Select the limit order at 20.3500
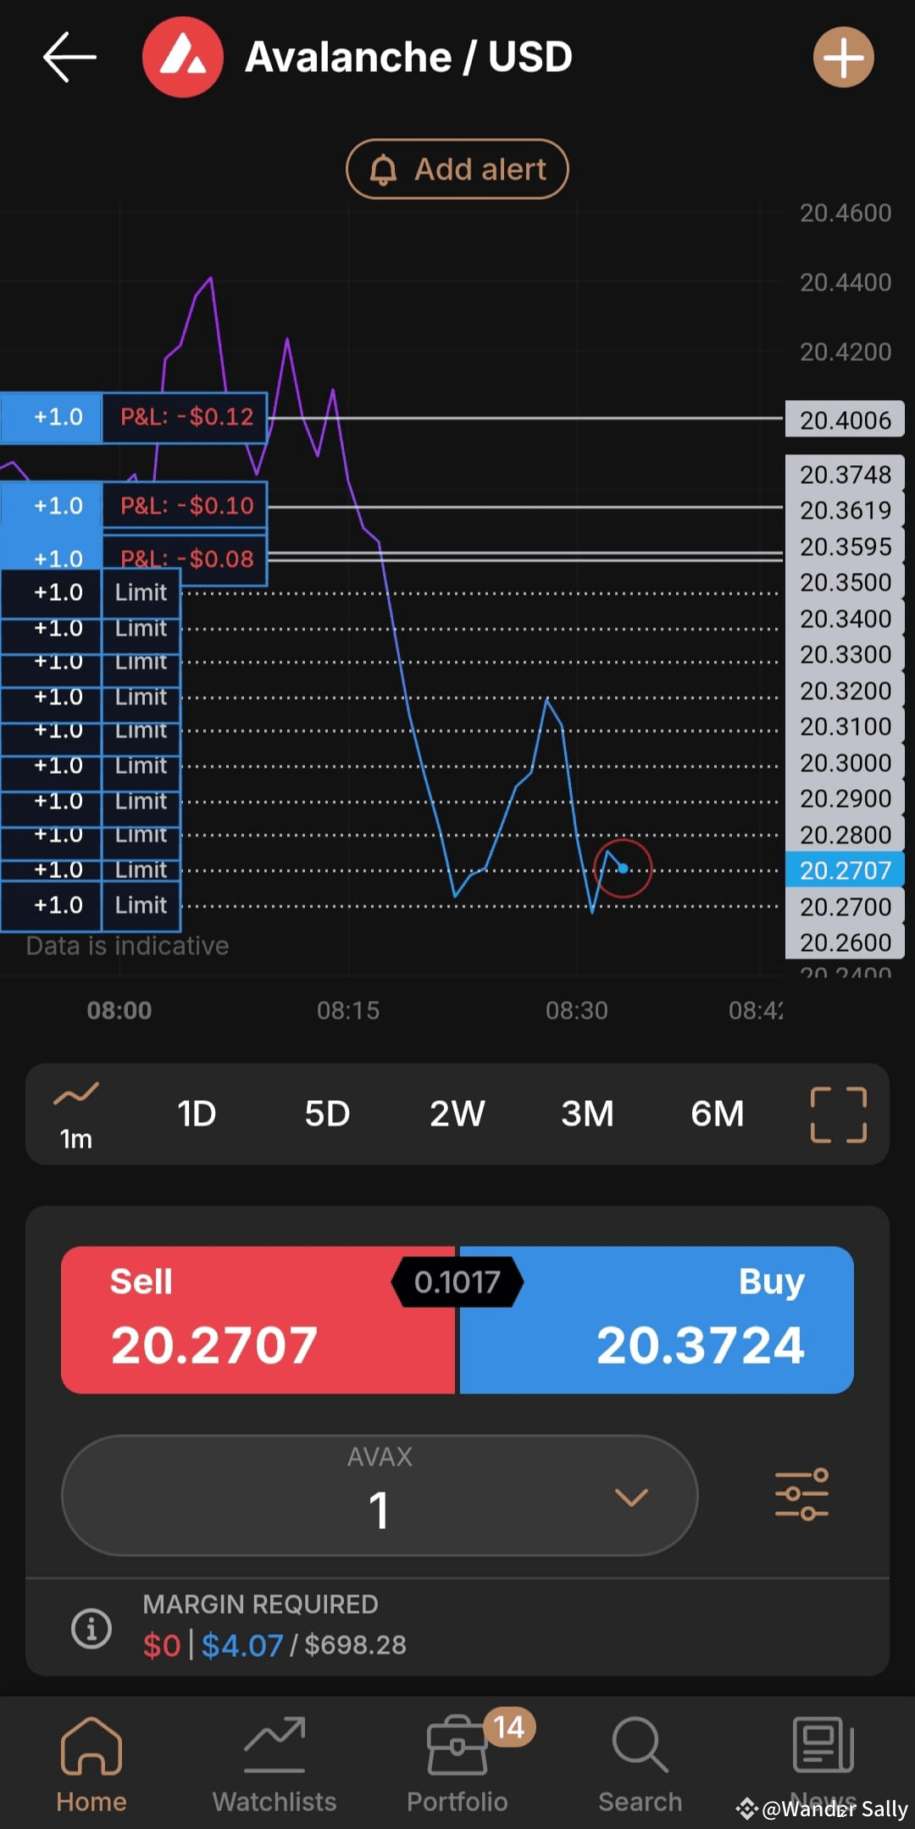915x1829 pixels. tap(91, 592)
